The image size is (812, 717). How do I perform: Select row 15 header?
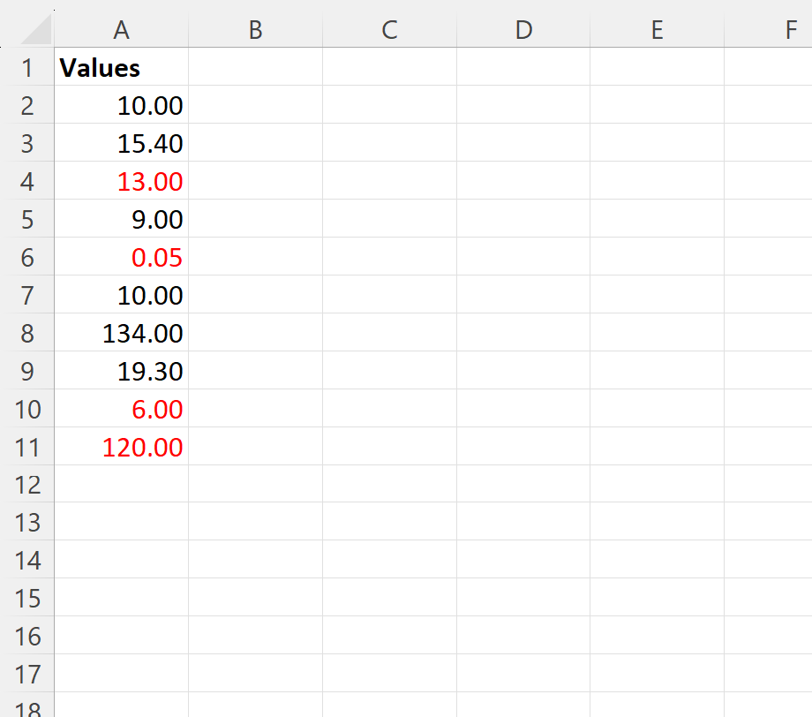[x=27, y=597]
